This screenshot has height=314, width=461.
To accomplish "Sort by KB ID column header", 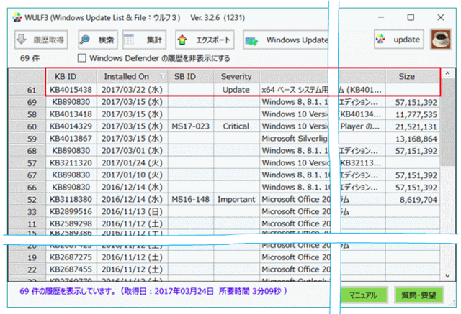I will [x=71, y=76].
